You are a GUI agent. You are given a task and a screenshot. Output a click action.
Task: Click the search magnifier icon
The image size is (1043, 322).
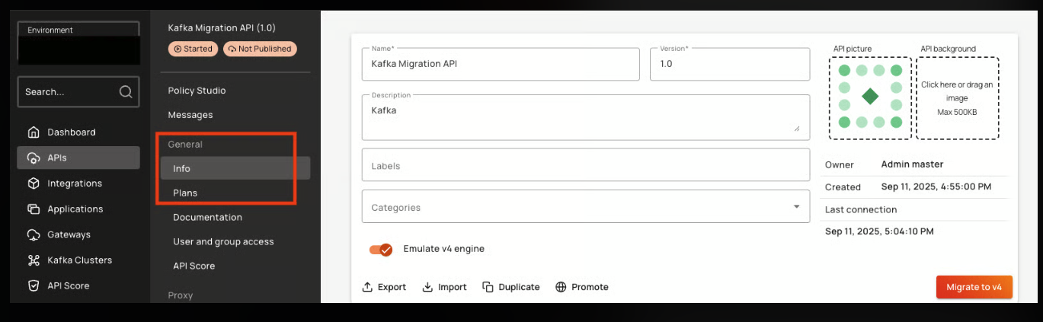[126, 92]
